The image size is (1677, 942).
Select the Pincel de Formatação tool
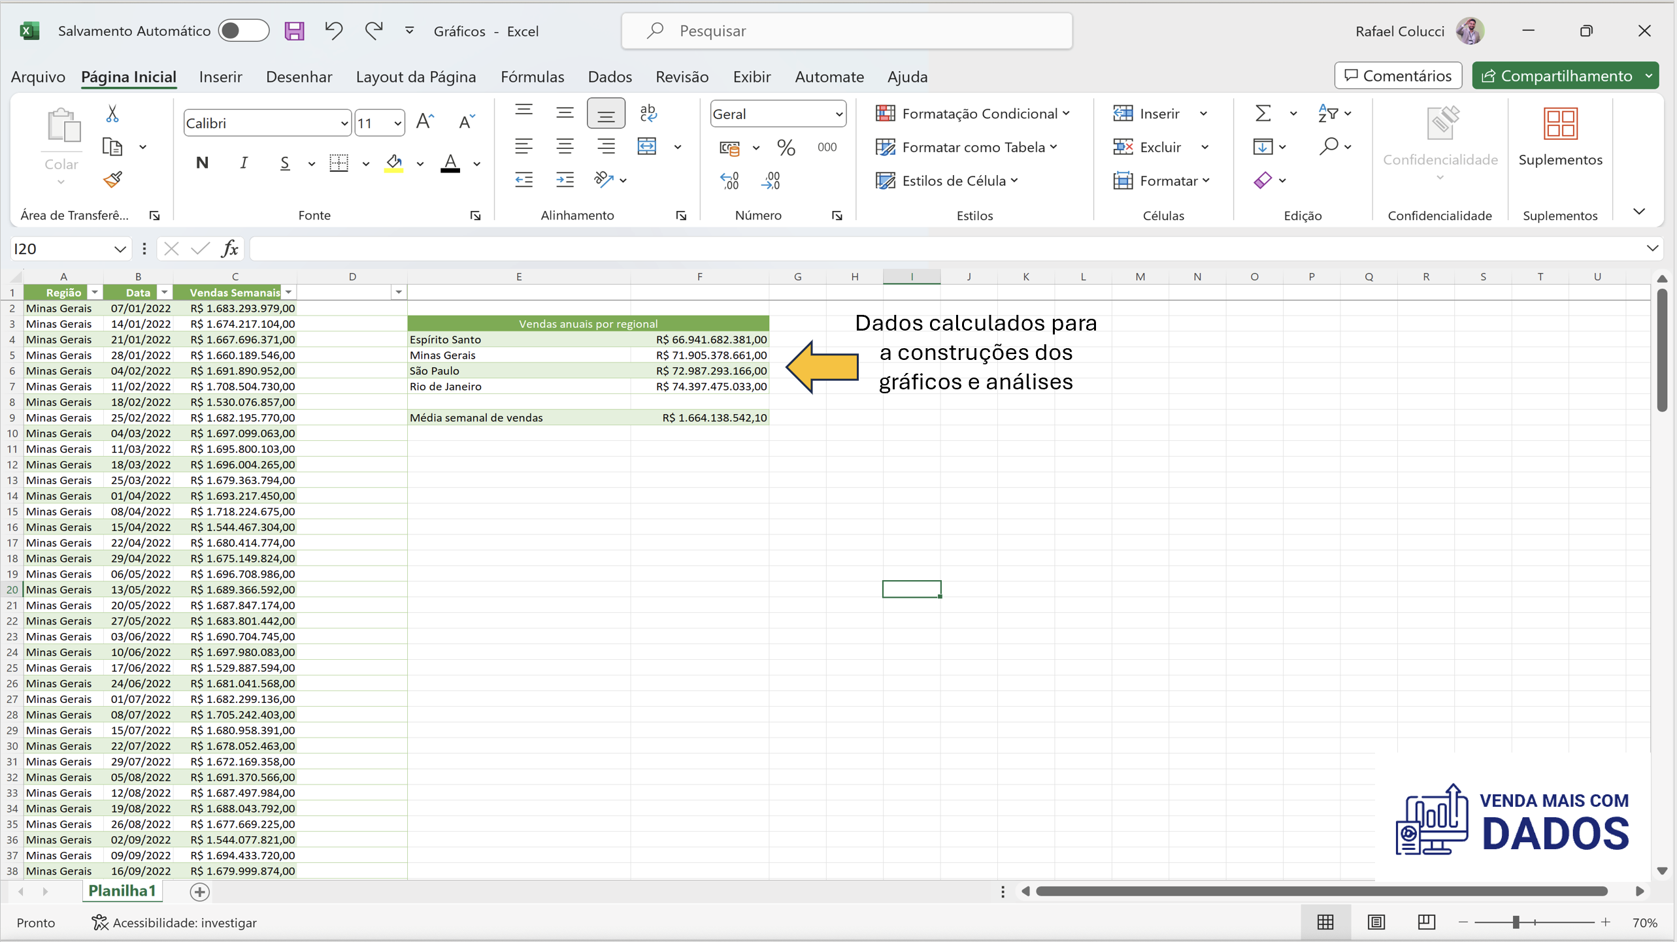click(x=112, y=179)
